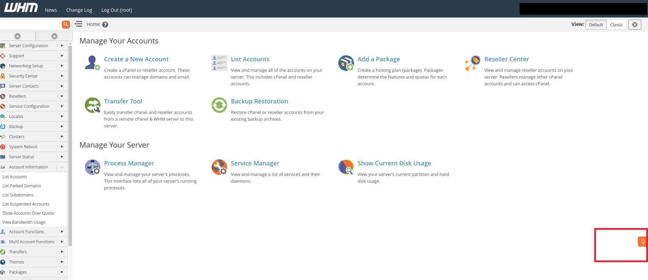648x280 pixels.
Task: Expand the Server Configuration arrow
Action: pos(62,45)
